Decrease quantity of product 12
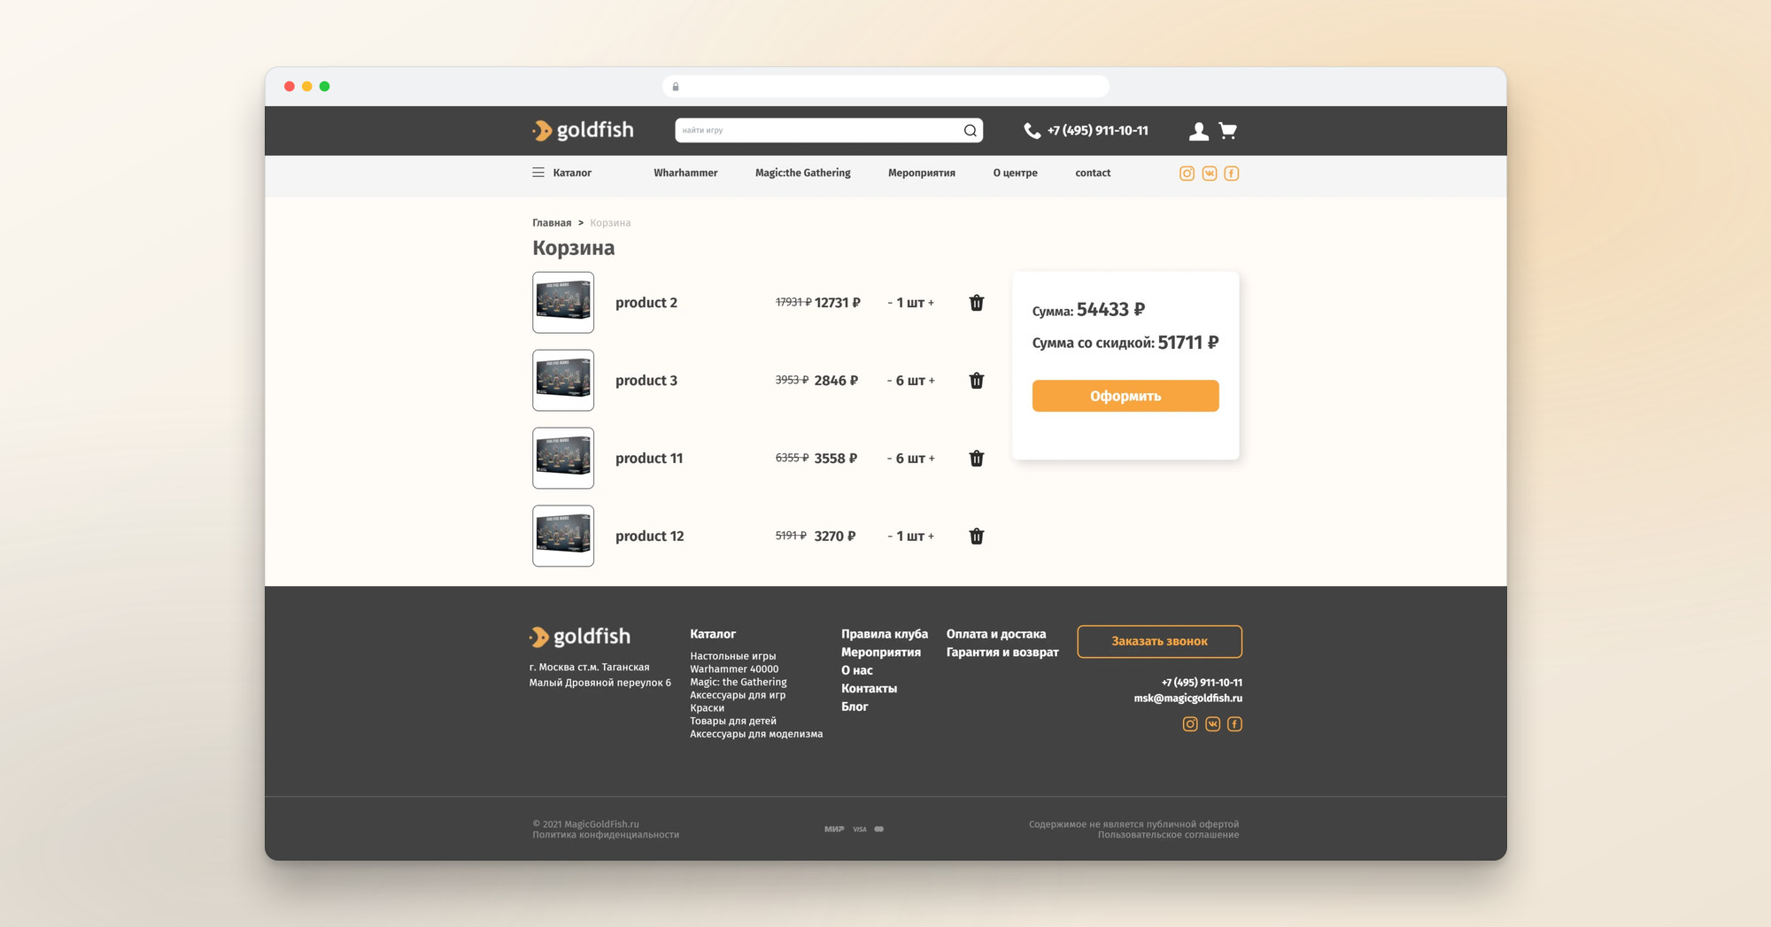Image resolution: width=1771 pixels, height=927 pixels. [x=890, y=537]
